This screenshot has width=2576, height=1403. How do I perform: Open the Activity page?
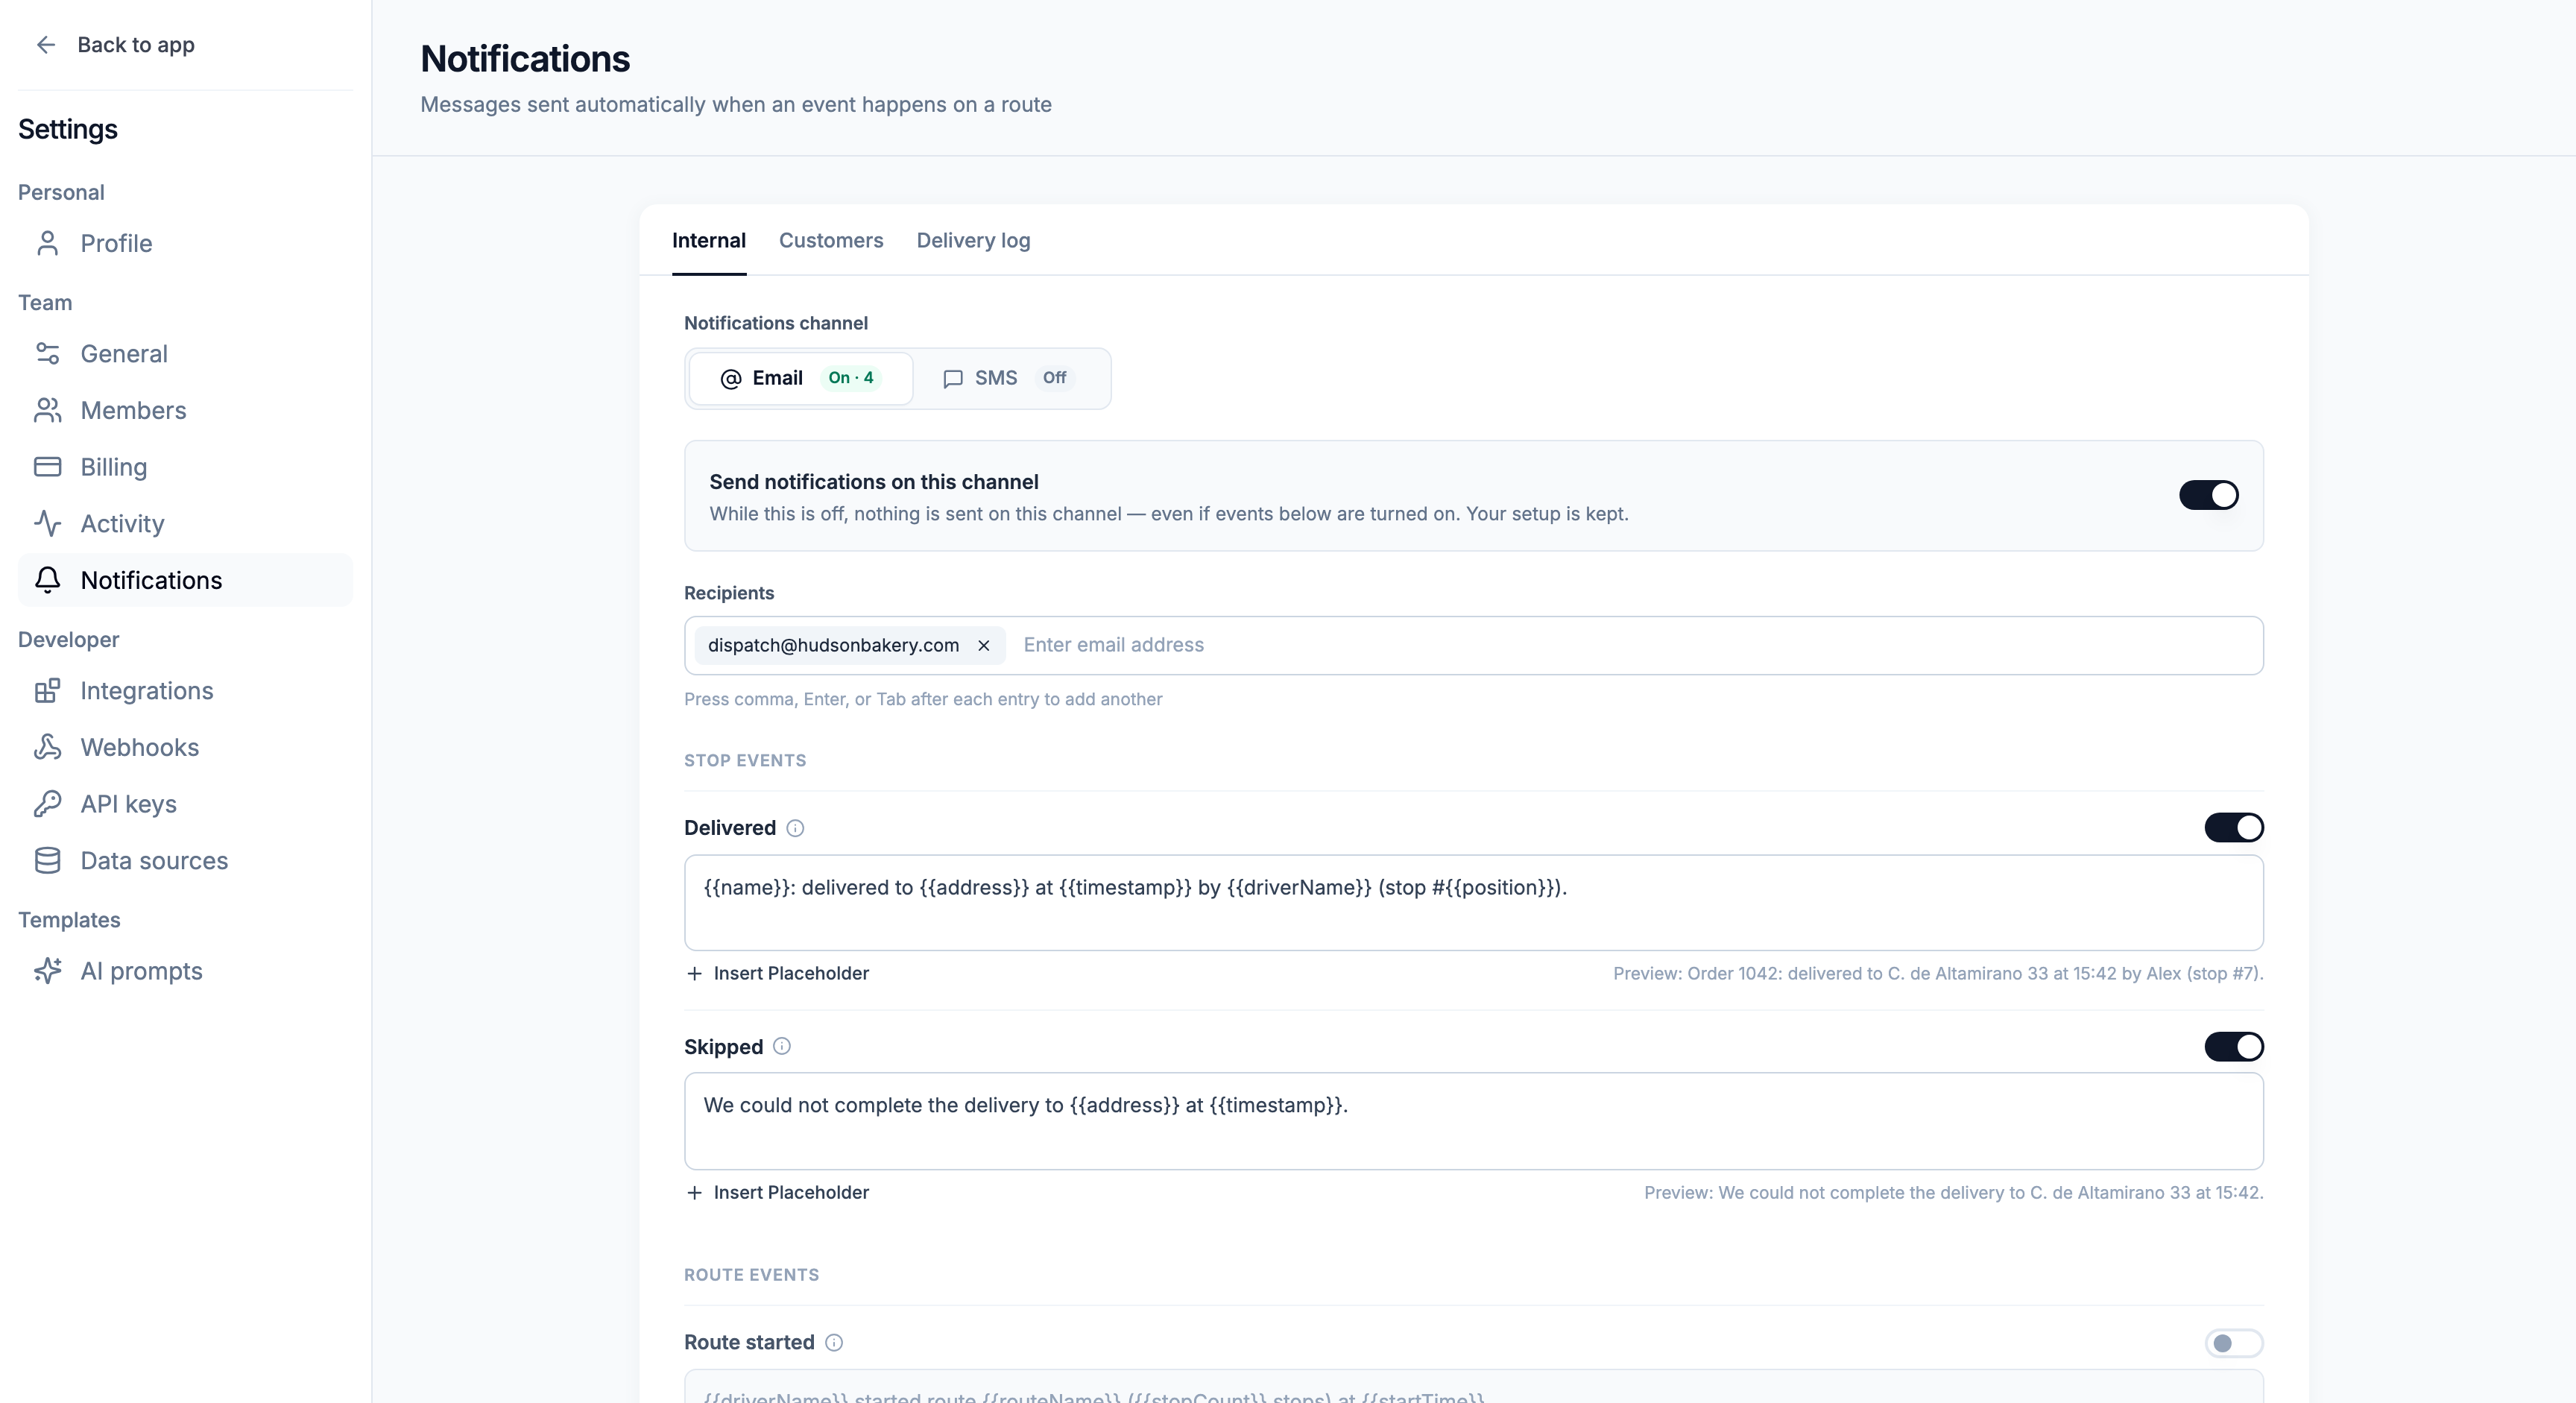[185, 523]
